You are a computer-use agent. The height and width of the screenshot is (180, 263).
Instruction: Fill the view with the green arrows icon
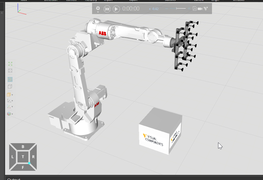tap(10, 64)
